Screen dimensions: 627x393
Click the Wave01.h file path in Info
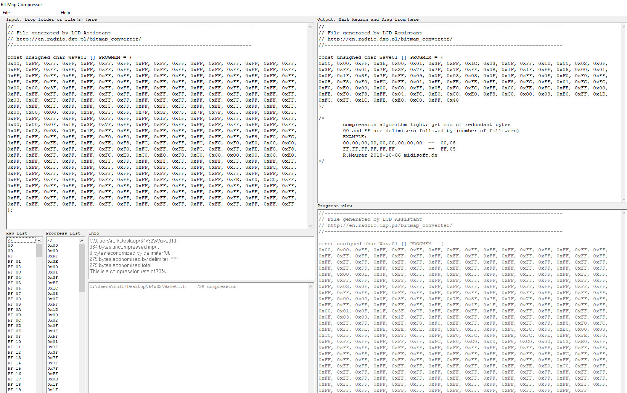[133, 241]
